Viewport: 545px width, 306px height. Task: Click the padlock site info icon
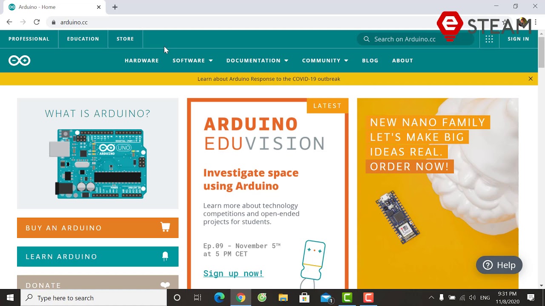pos(53,23)
